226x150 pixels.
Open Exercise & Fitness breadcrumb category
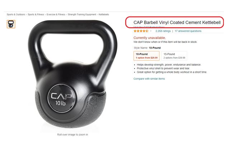56,15
